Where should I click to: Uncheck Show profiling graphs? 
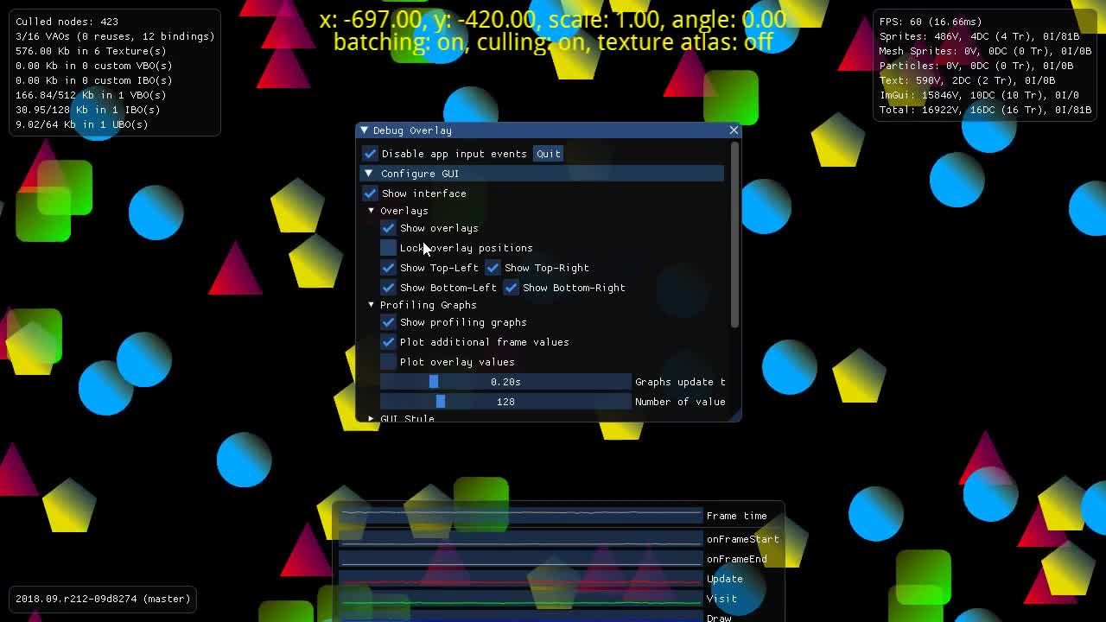click(x=388, y=322)
